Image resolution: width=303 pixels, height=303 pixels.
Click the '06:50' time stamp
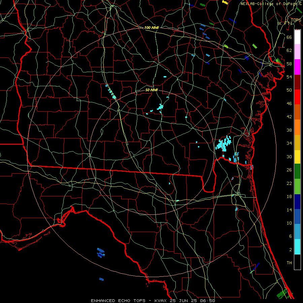click(208, 301)
